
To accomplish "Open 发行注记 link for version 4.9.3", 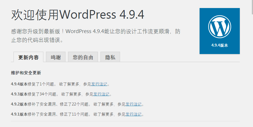I will [x=101, y=94].
